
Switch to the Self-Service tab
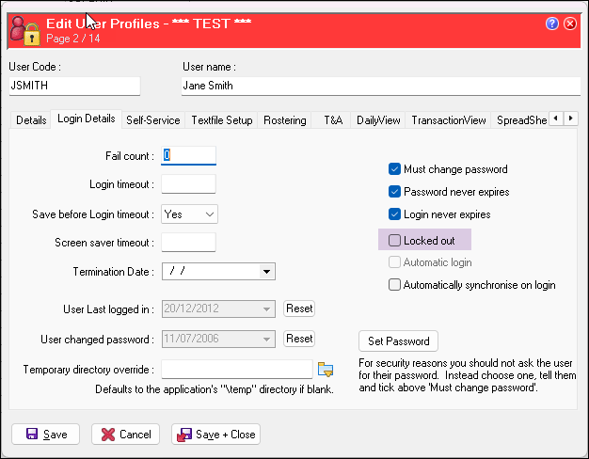click(x=153, y=120)
